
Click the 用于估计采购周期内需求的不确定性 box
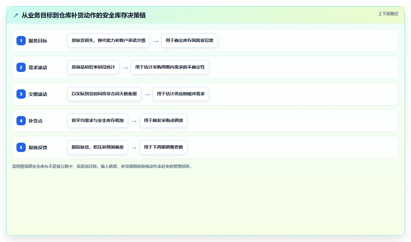170,67
